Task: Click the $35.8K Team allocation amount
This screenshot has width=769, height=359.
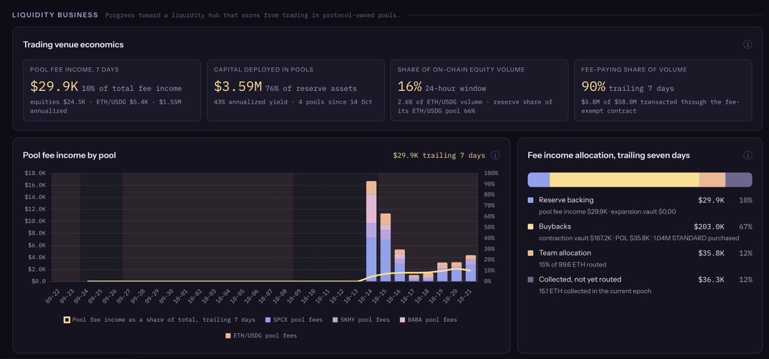Action: [x=711, y=253]
